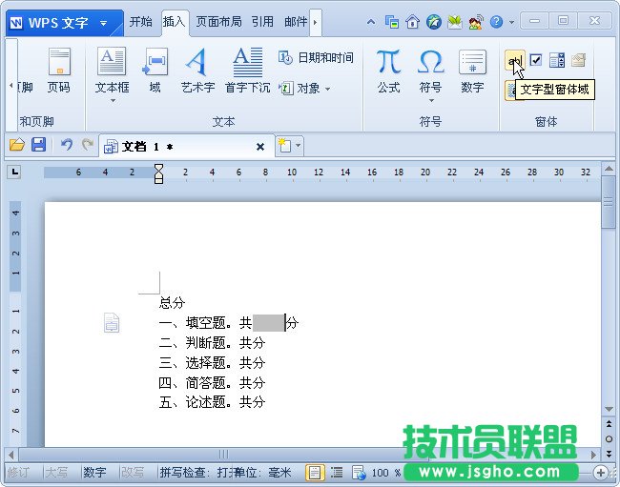Image resolution: width=620 pixels, height=487 pixels.
Task: Switch to the 开始 tab
Action: [141, 21]
